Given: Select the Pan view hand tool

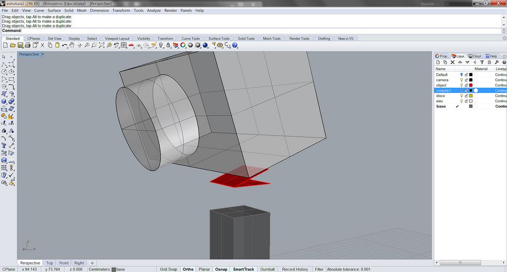Looking at the screenshot, I should pyautogui.click(x=72, y=45).
